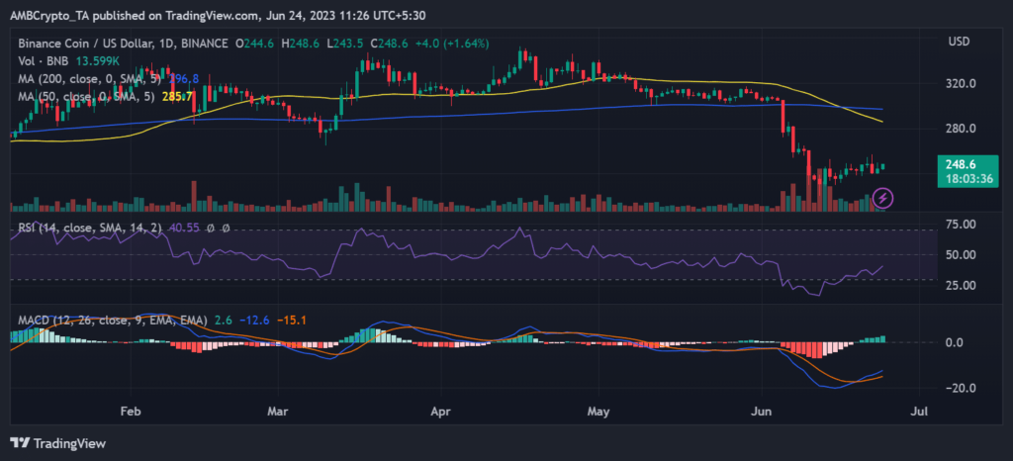Select the MA (50, close, 0, SMA, 5) legend

click(85, 97)
